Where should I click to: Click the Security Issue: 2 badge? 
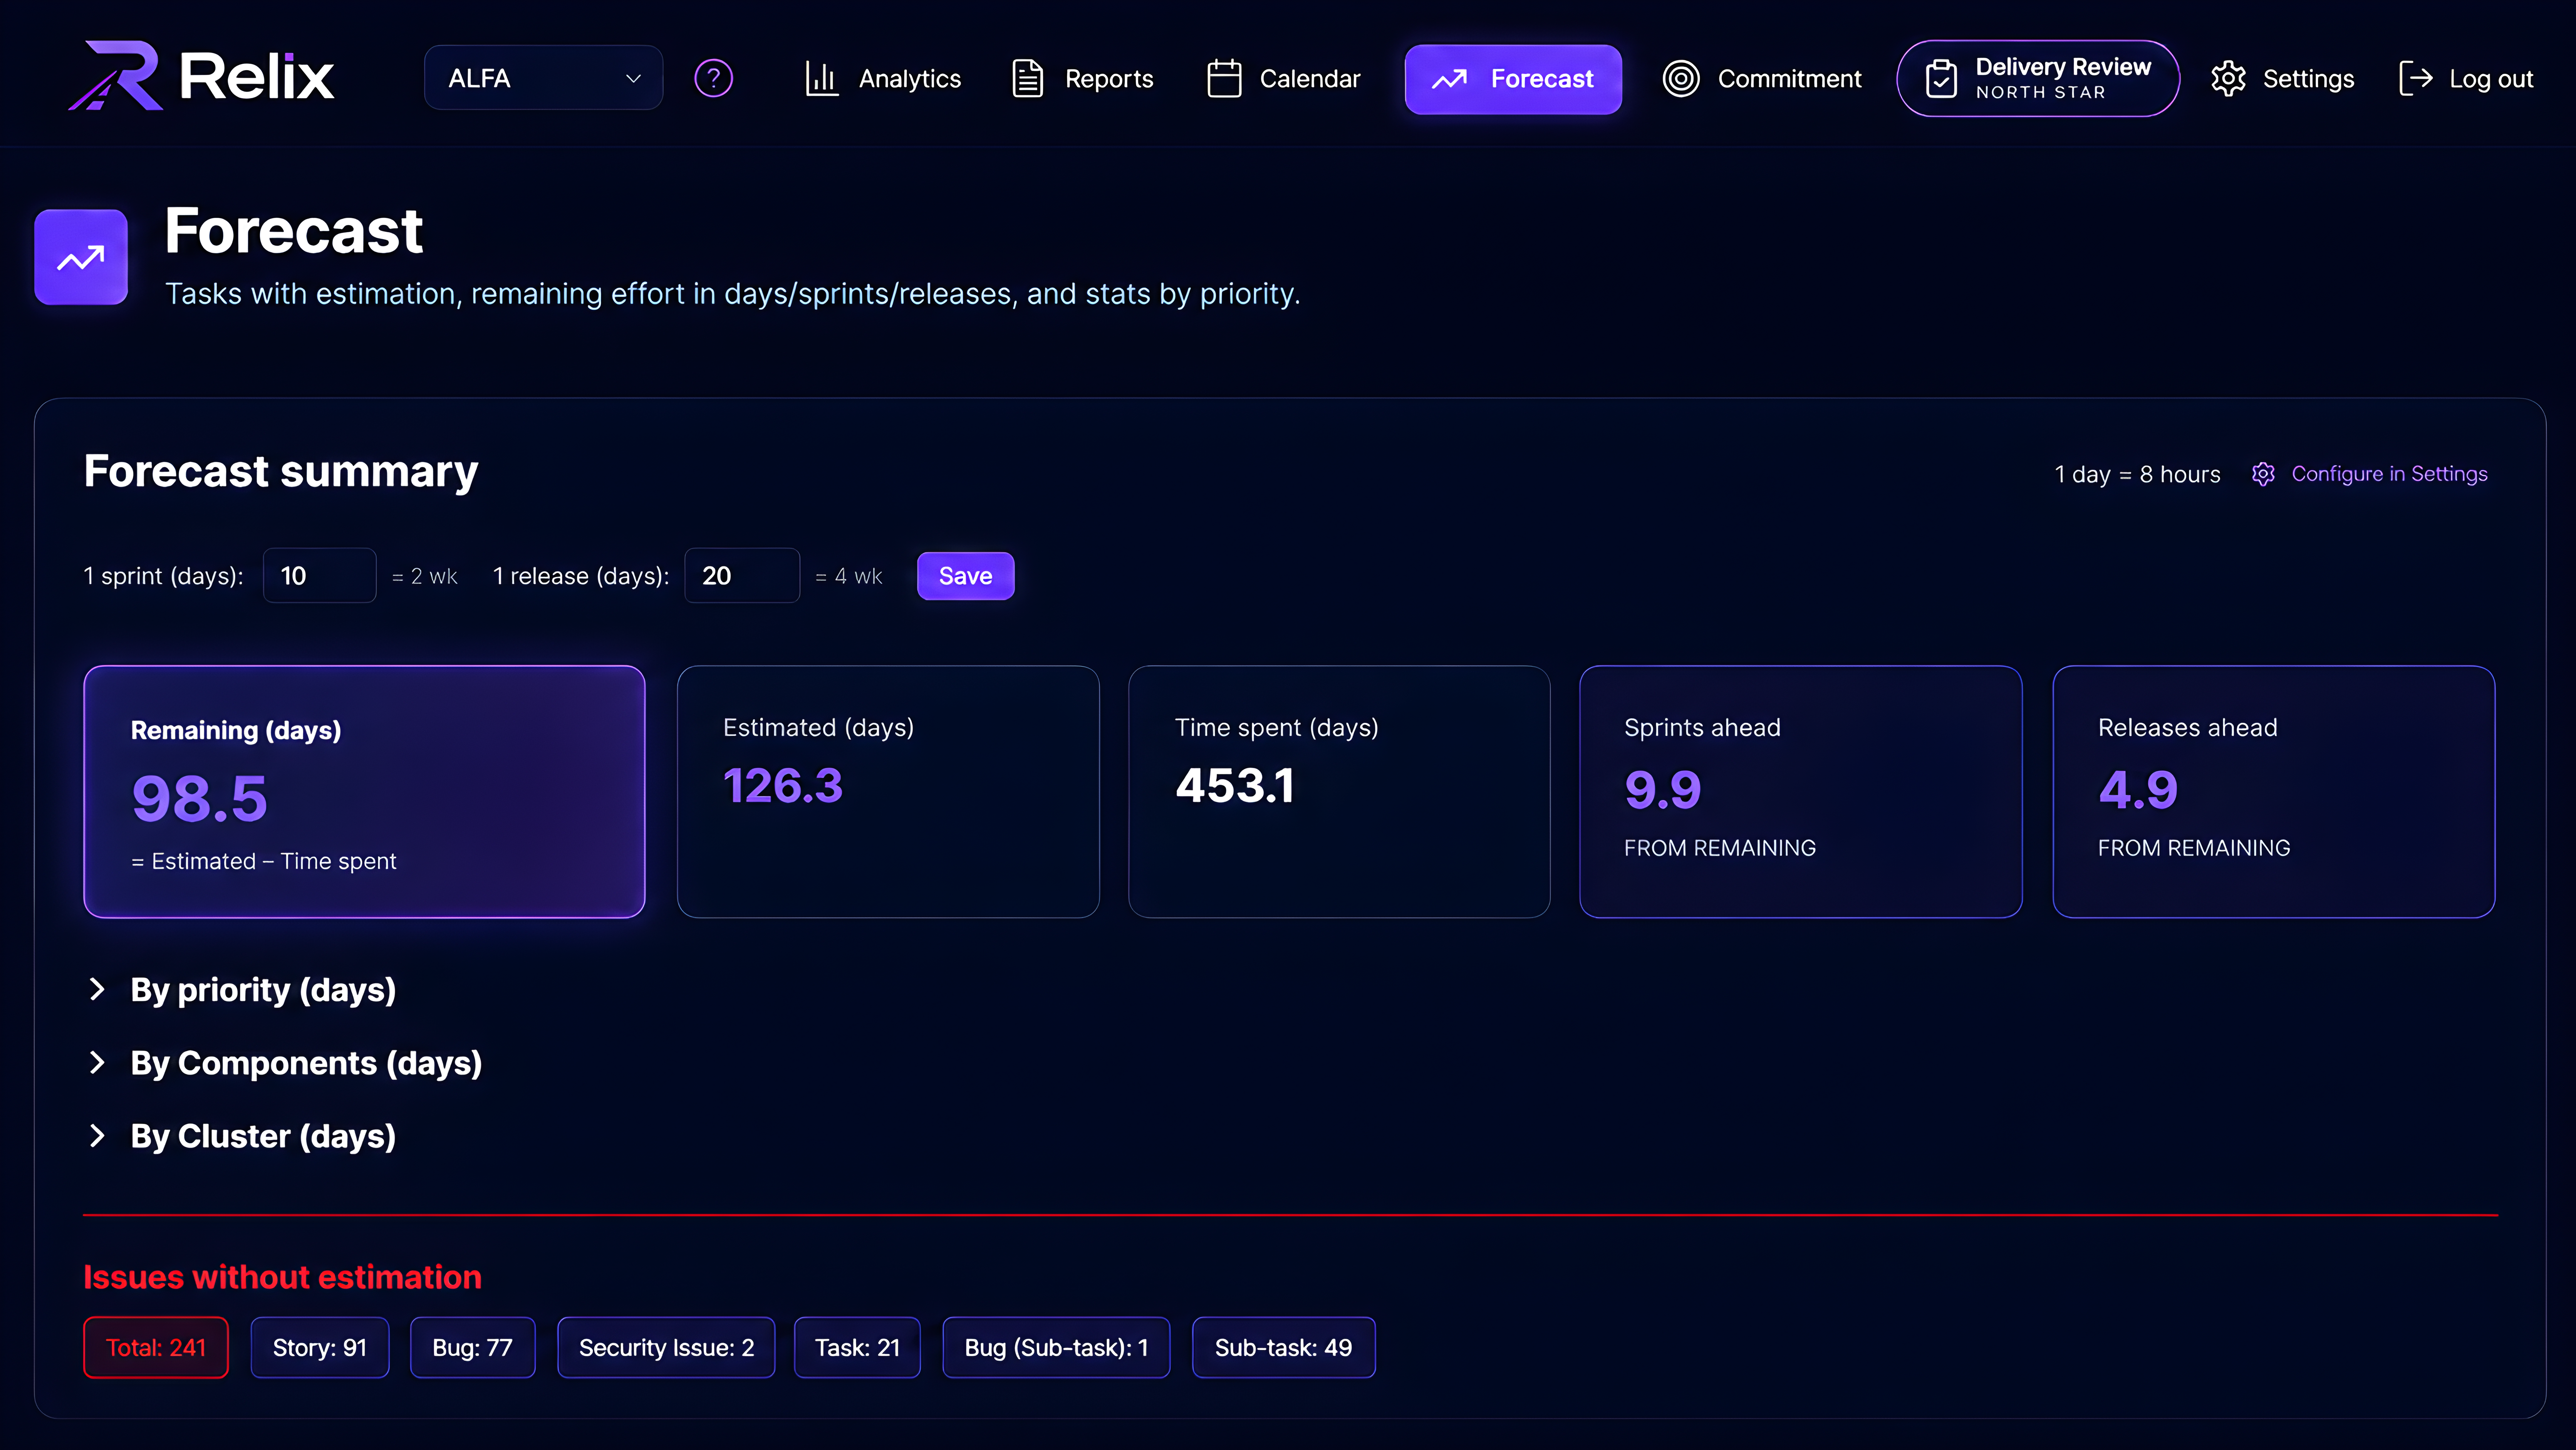click(666, 1348)
